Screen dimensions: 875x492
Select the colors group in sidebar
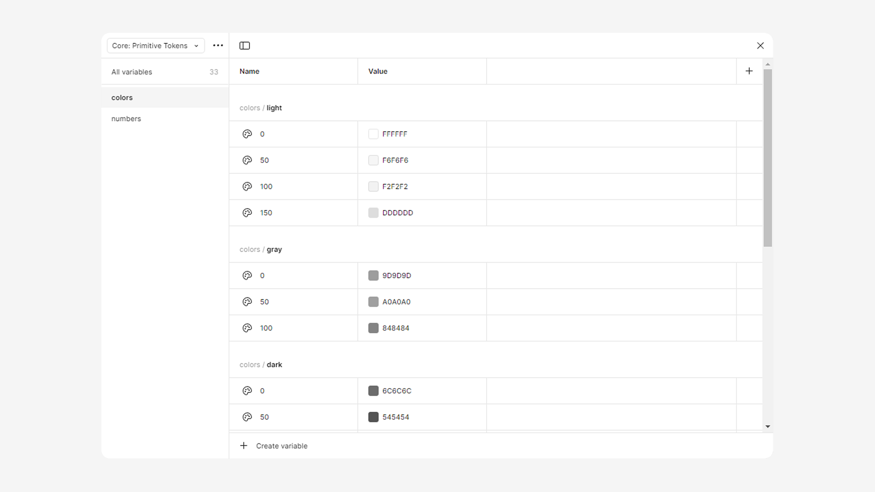pyautogui.click(x=122, y=98)
